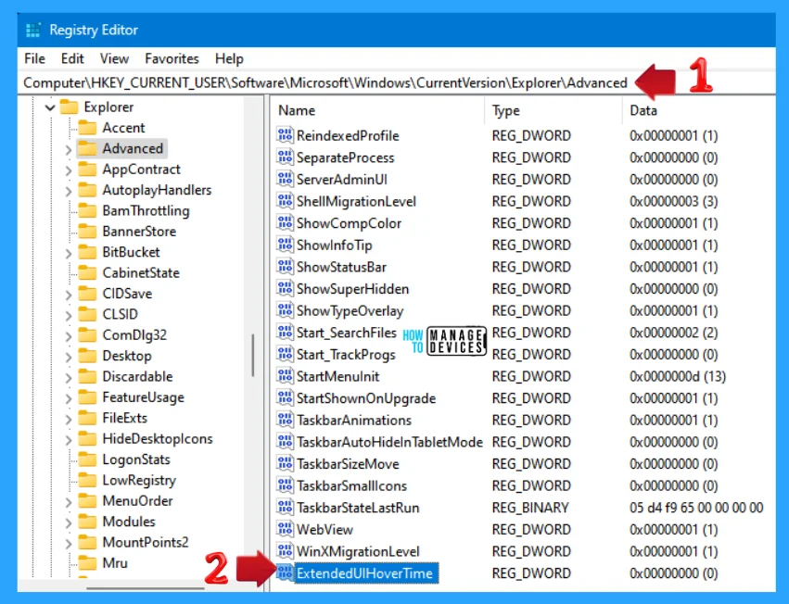The height and width of the screenshot is (604, 789).
Task: Click the tree pane vertical scrollbar thumb
Action: (x=252, y=355)
